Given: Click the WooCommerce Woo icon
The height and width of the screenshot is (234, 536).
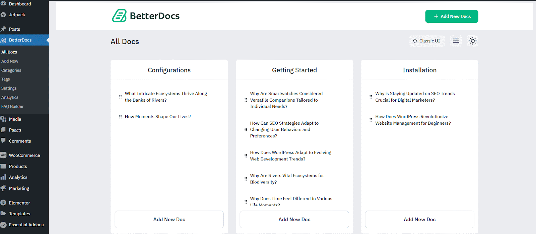Looking at the screenshot, I should tap(3, 155).
